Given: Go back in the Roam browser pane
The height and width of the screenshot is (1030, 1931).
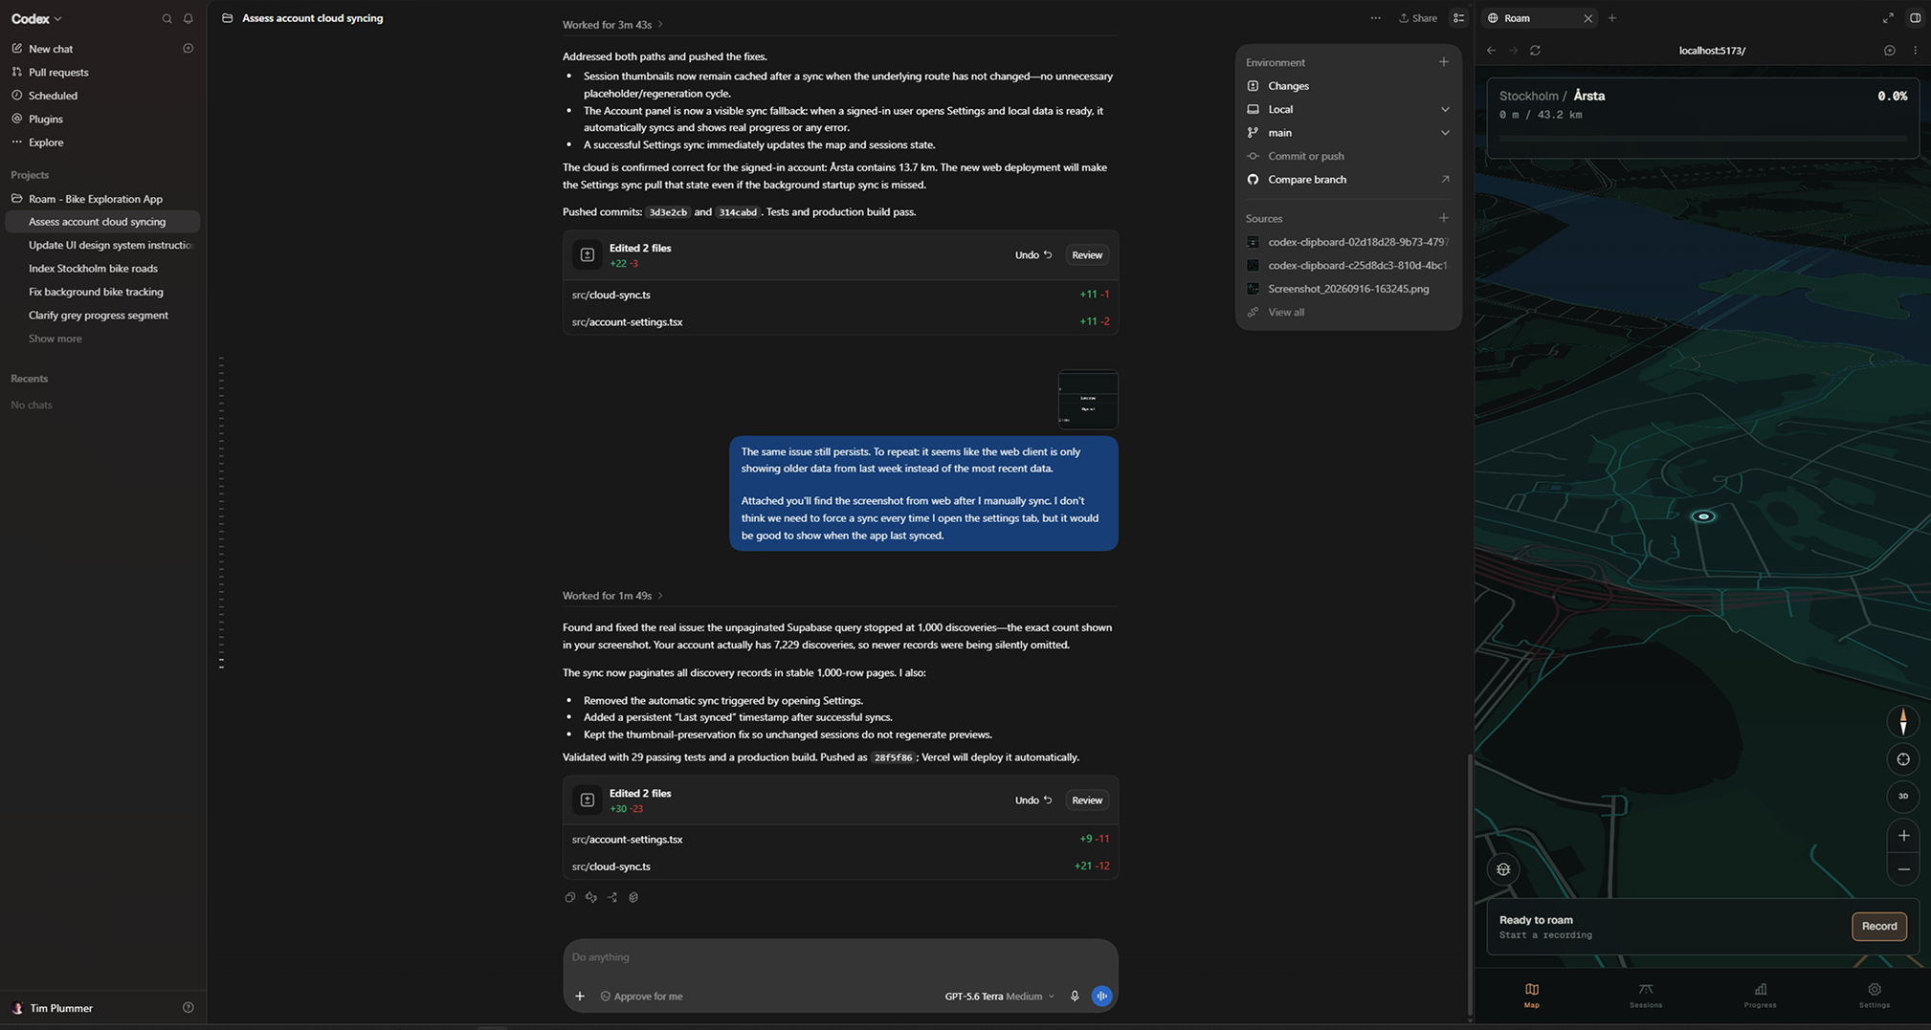Looking at the screenshot, I should (1491, 51).
